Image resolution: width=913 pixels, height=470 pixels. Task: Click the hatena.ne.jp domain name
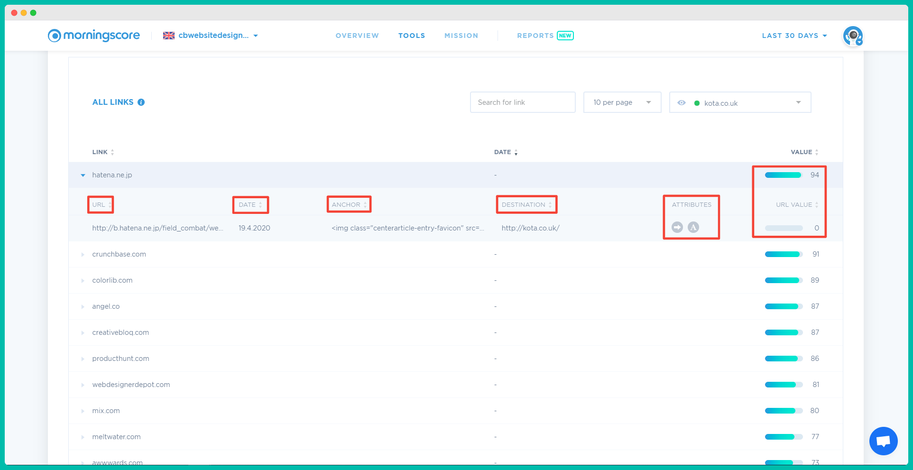pyautogui.click(x=112, y=175)
